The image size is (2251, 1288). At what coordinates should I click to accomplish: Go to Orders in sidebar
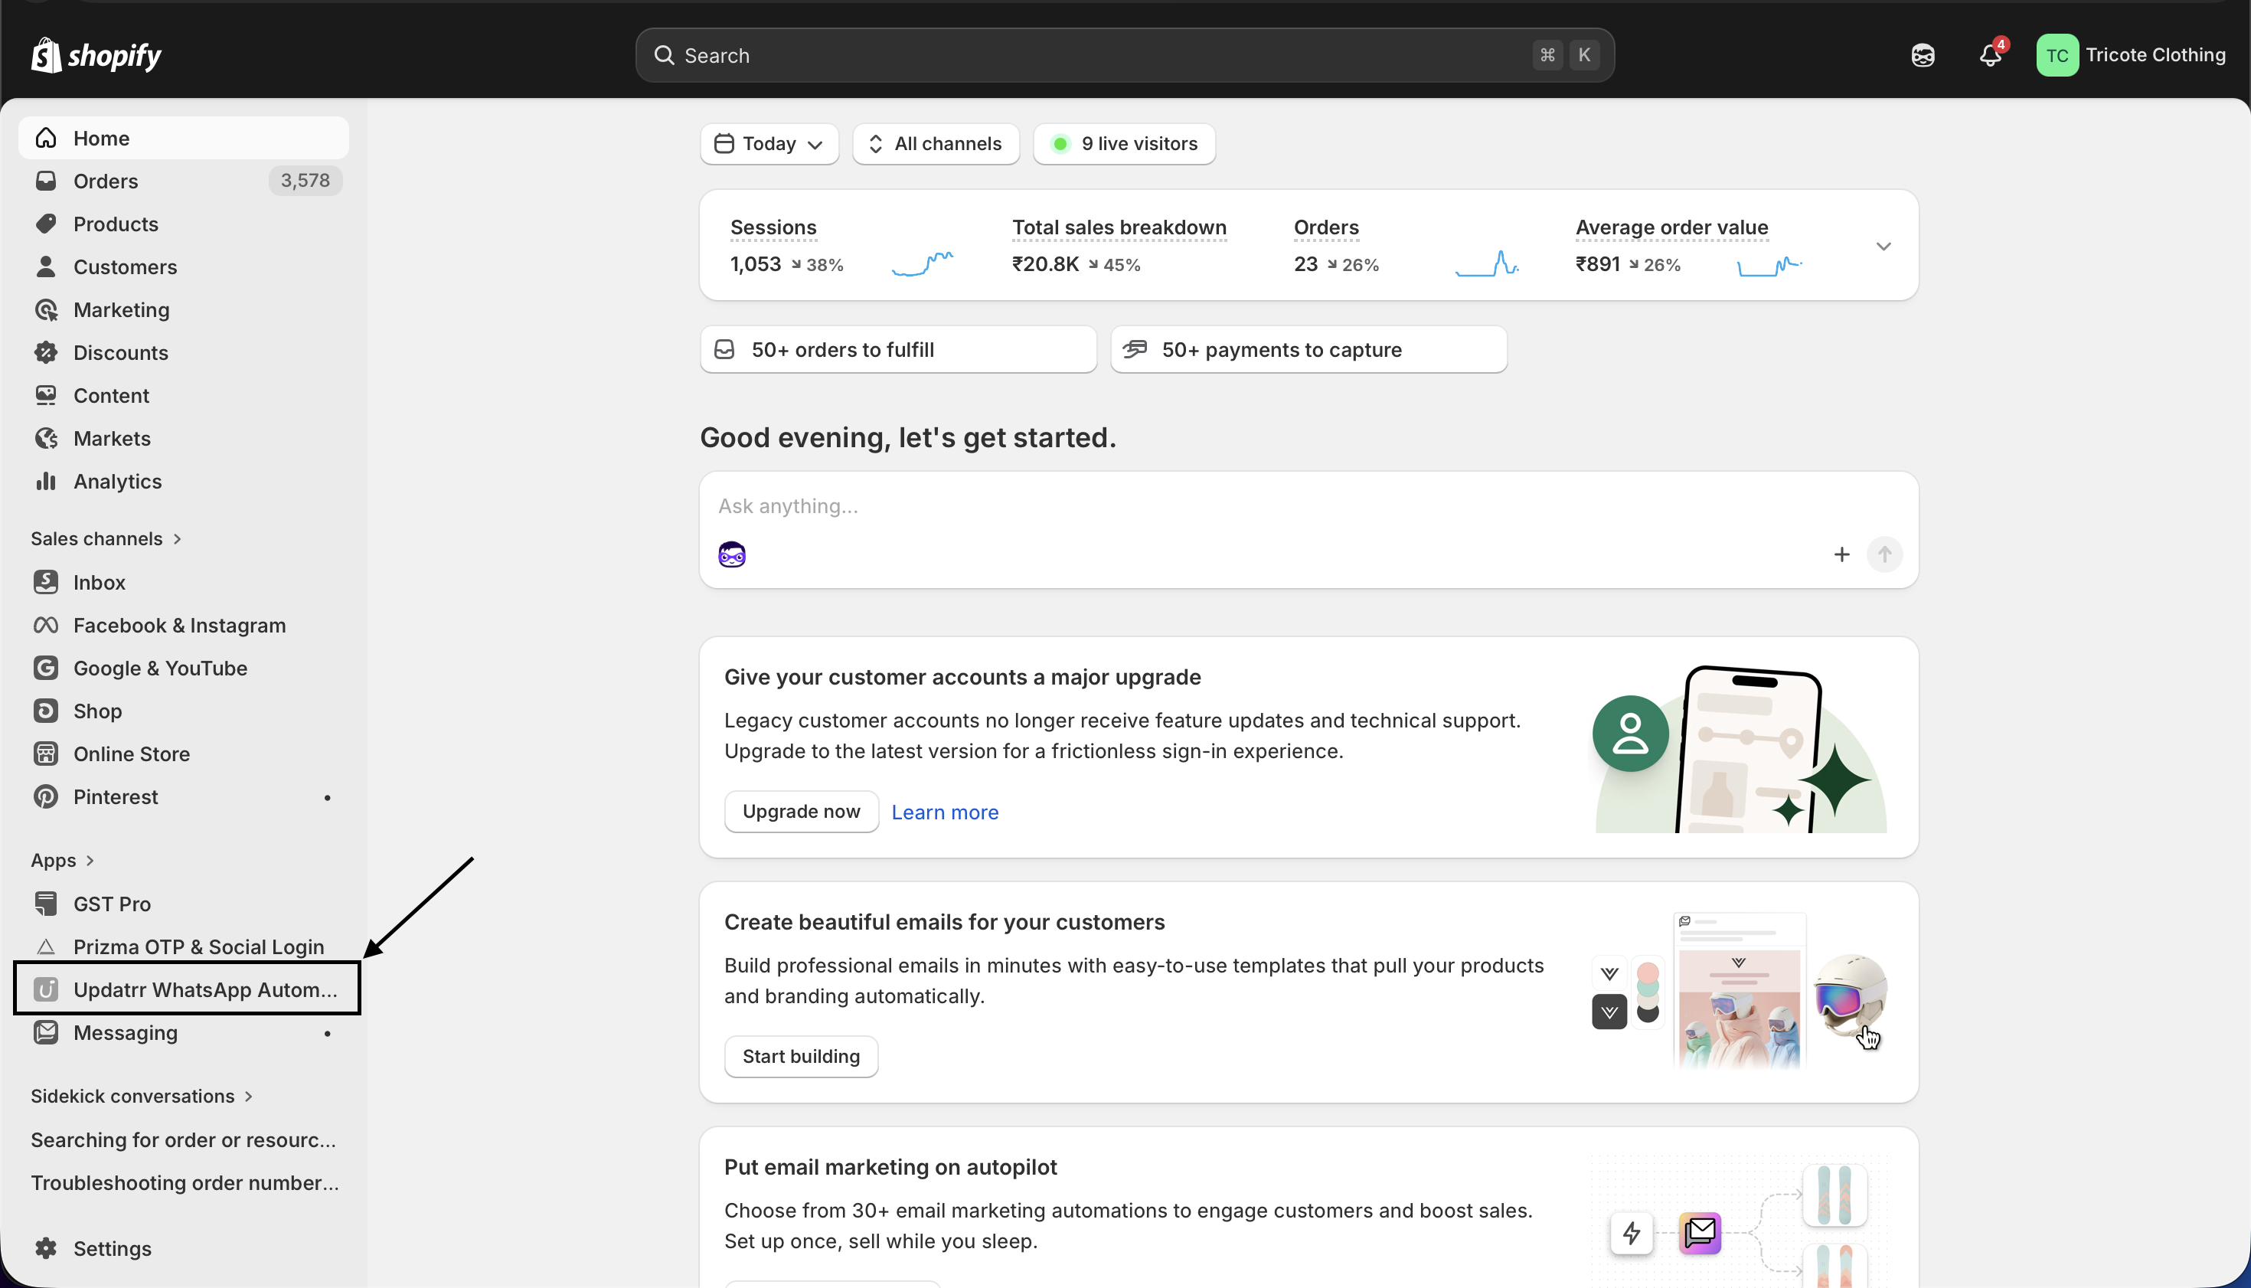pos(105,181)
